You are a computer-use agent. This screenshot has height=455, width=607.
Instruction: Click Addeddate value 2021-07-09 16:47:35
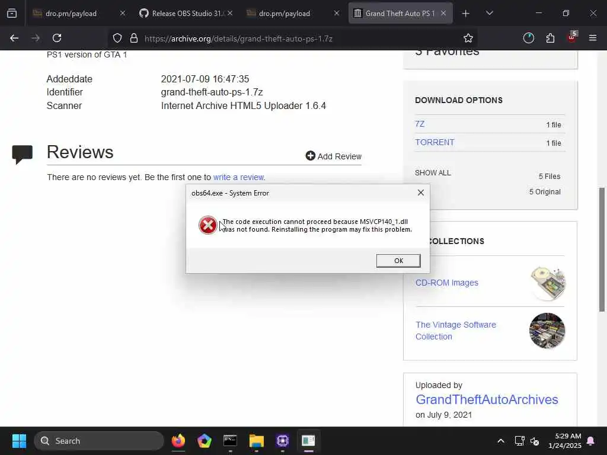pos(205,79)
